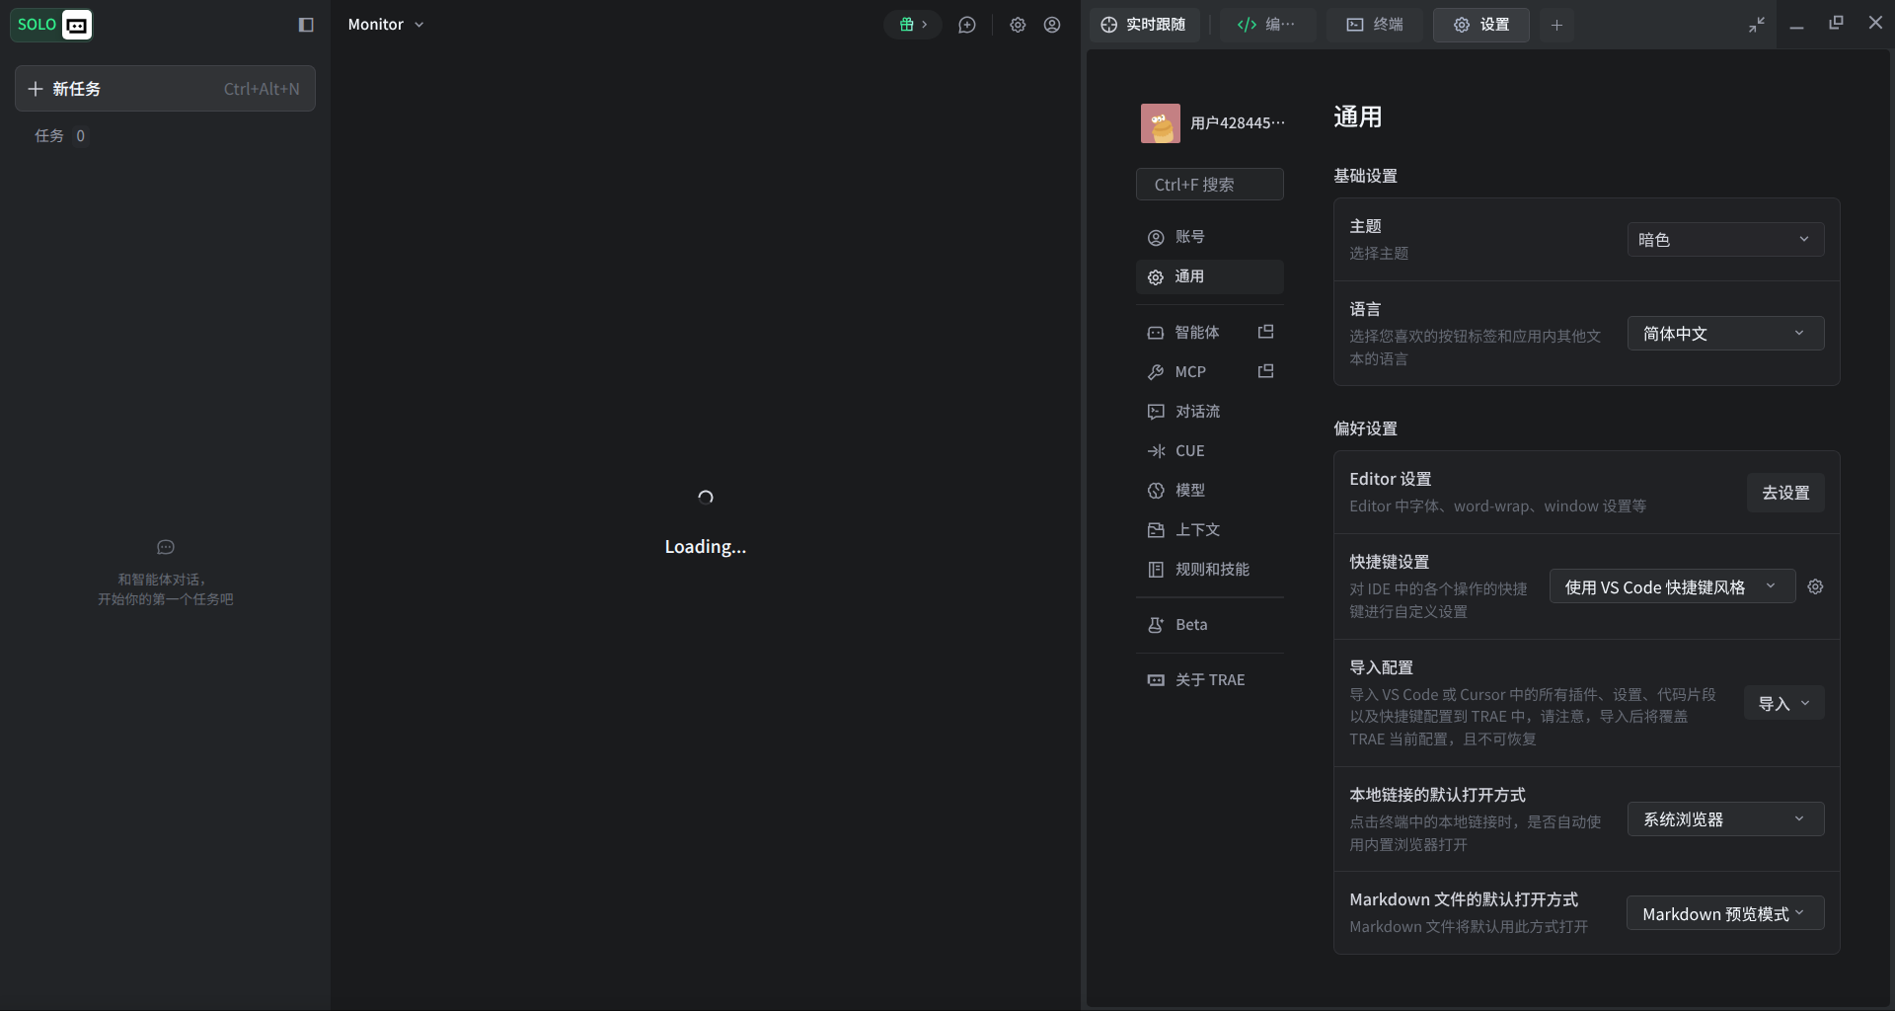Open the language dropdown 简体中文
The height and width of the screenshot is (1011, 1895).
click(1725, 333)
